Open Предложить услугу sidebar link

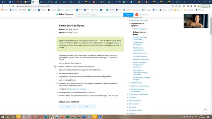140,53
